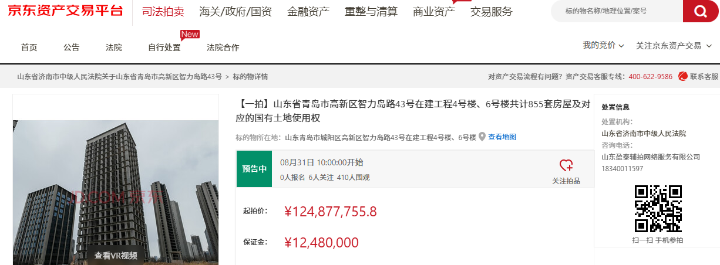Click the QR code for mobile bidding
The image size is (720, 265).
(658, 208)
